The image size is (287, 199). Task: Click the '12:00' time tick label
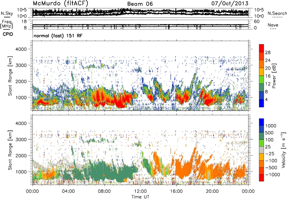140,191
